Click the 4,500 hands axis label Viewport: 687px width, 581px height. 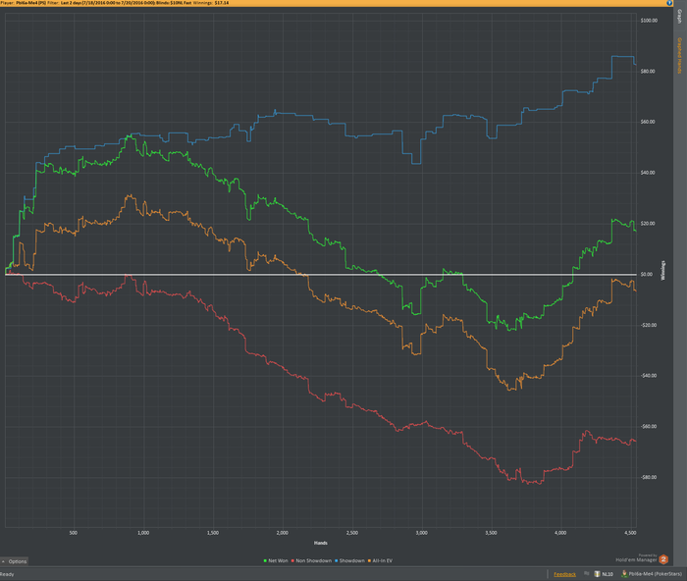pos(630,533)
